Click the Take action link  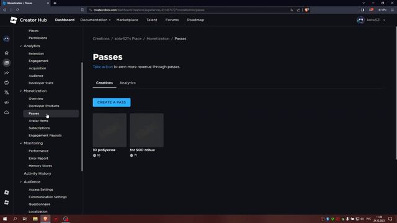coord(102,67)
